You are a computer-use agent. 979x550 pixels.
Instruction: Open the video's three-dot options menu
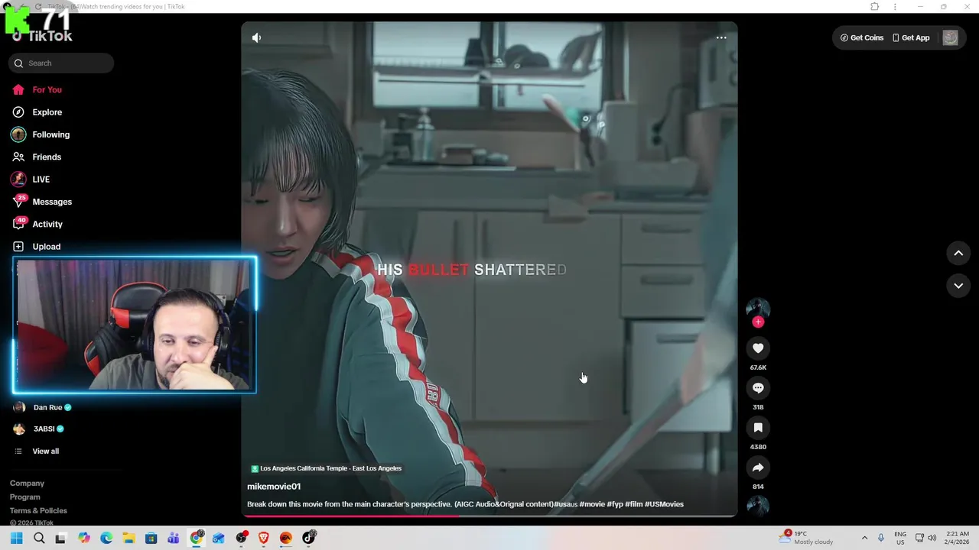[721, 37]
